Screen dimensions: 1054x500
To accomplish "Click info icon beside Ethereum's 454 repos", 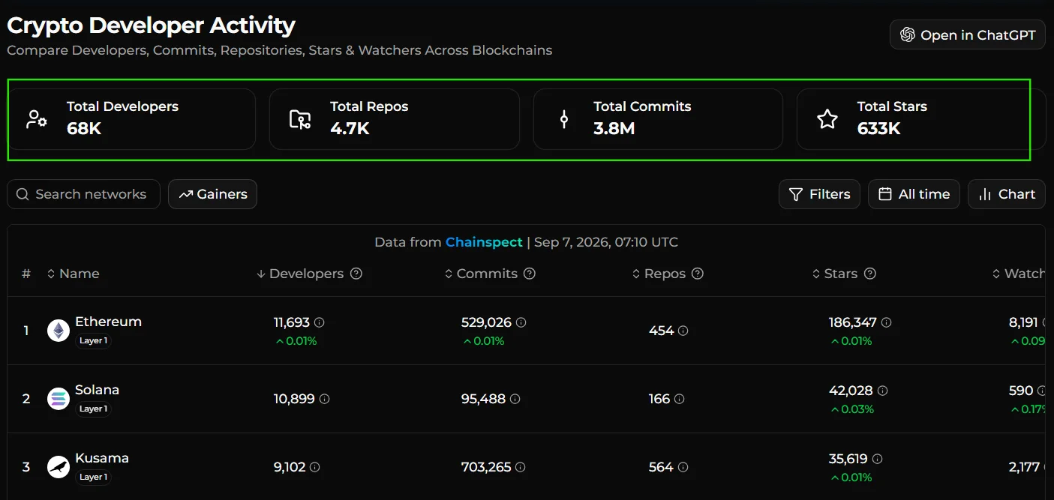I will (x=683, y=331).
